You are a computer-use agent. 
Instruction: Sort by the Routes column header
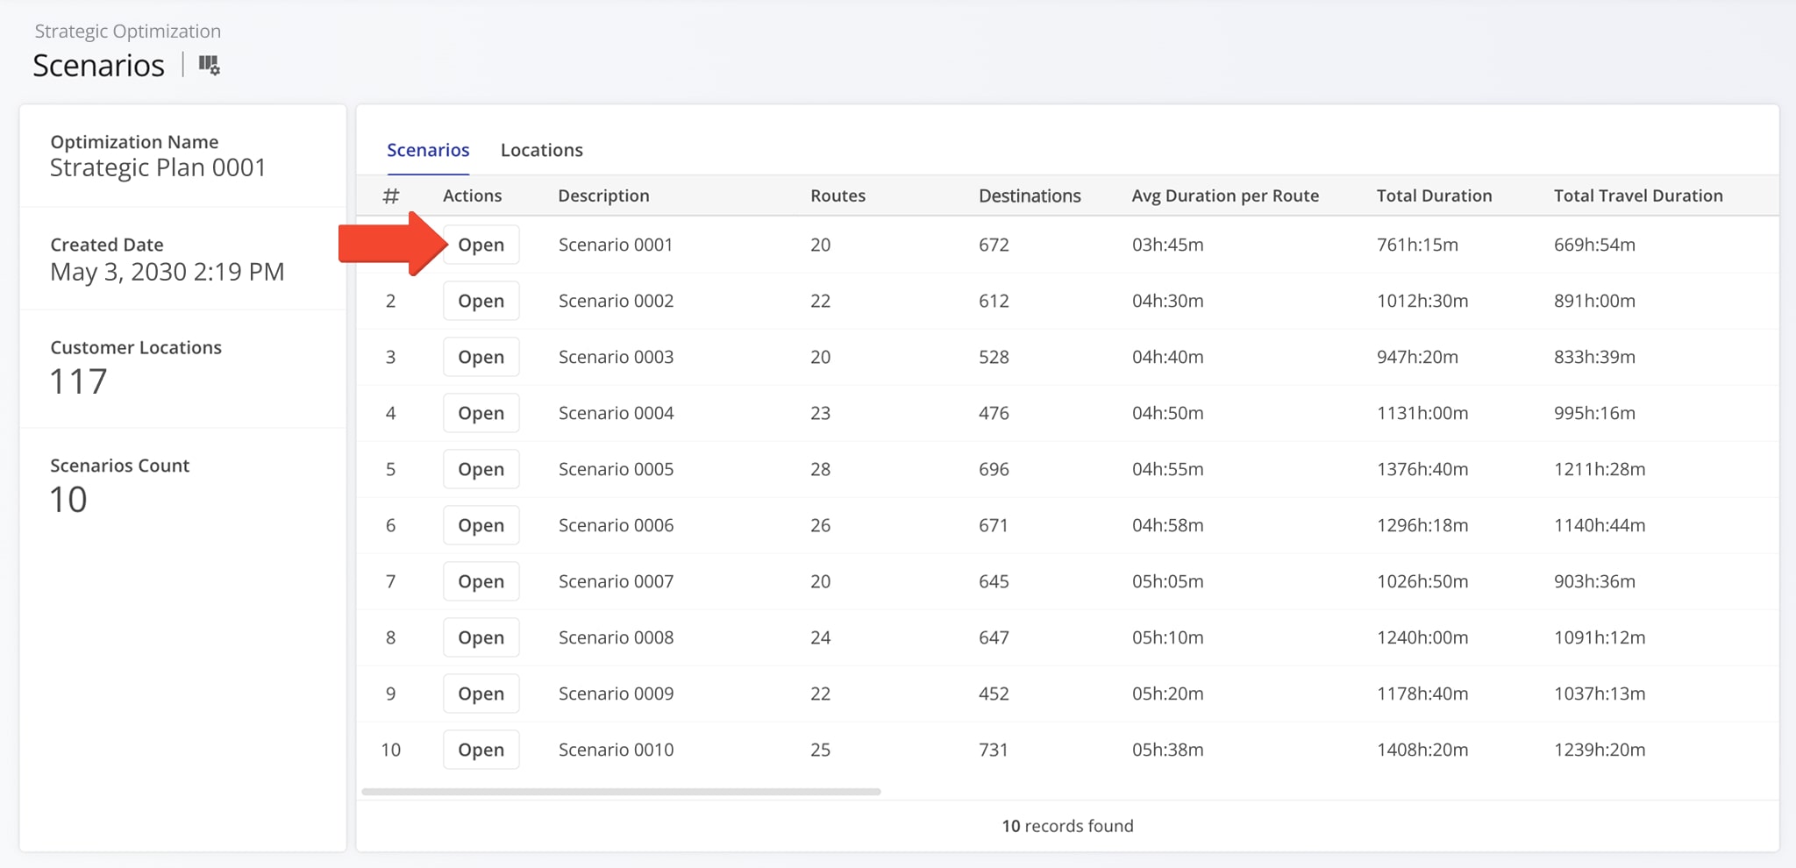[837, 196]
